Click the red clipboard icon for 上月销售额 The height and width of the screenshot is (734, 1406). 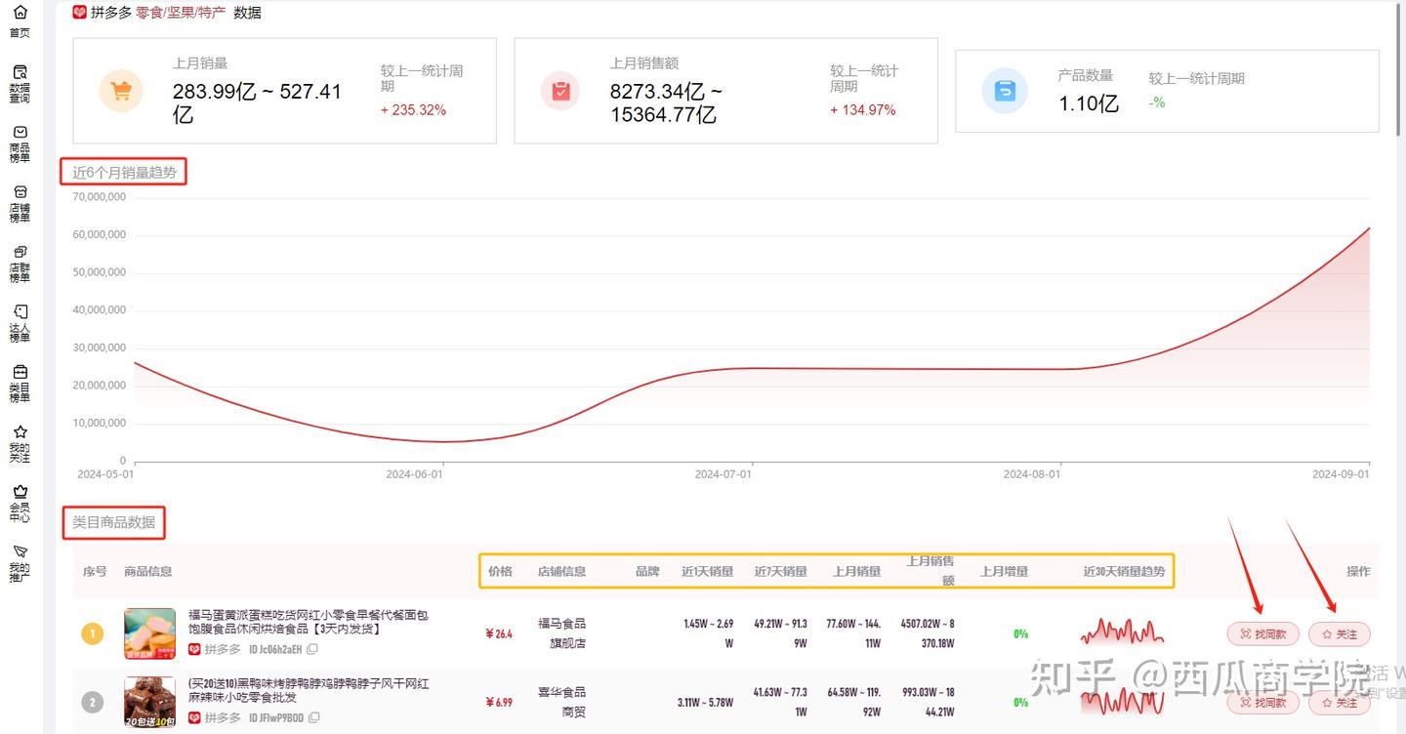click(560, 91)
